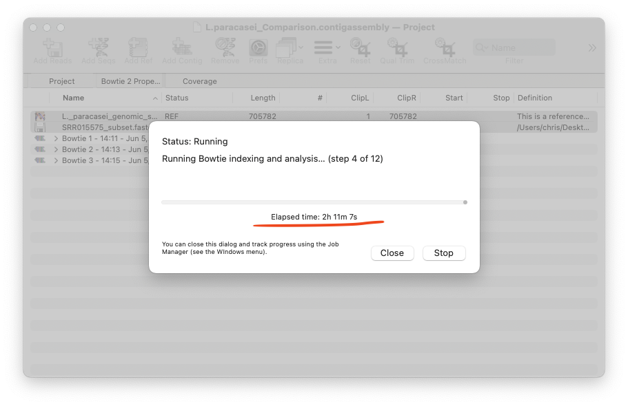This screenshot has height=406, width=628.
Task: Click the Close button in dialog
Action: (x=392, y=253)
